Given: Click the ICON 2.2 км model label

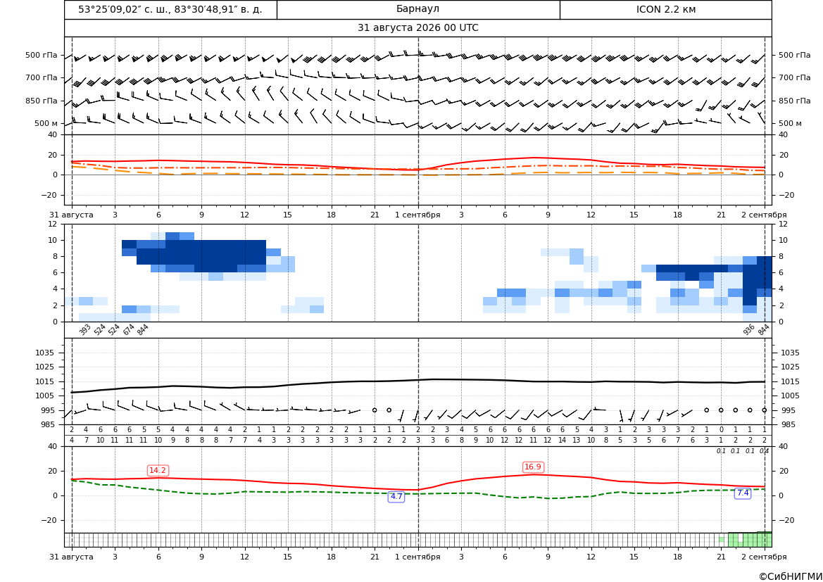Looking at the screenshot, I should pos(665,9).
